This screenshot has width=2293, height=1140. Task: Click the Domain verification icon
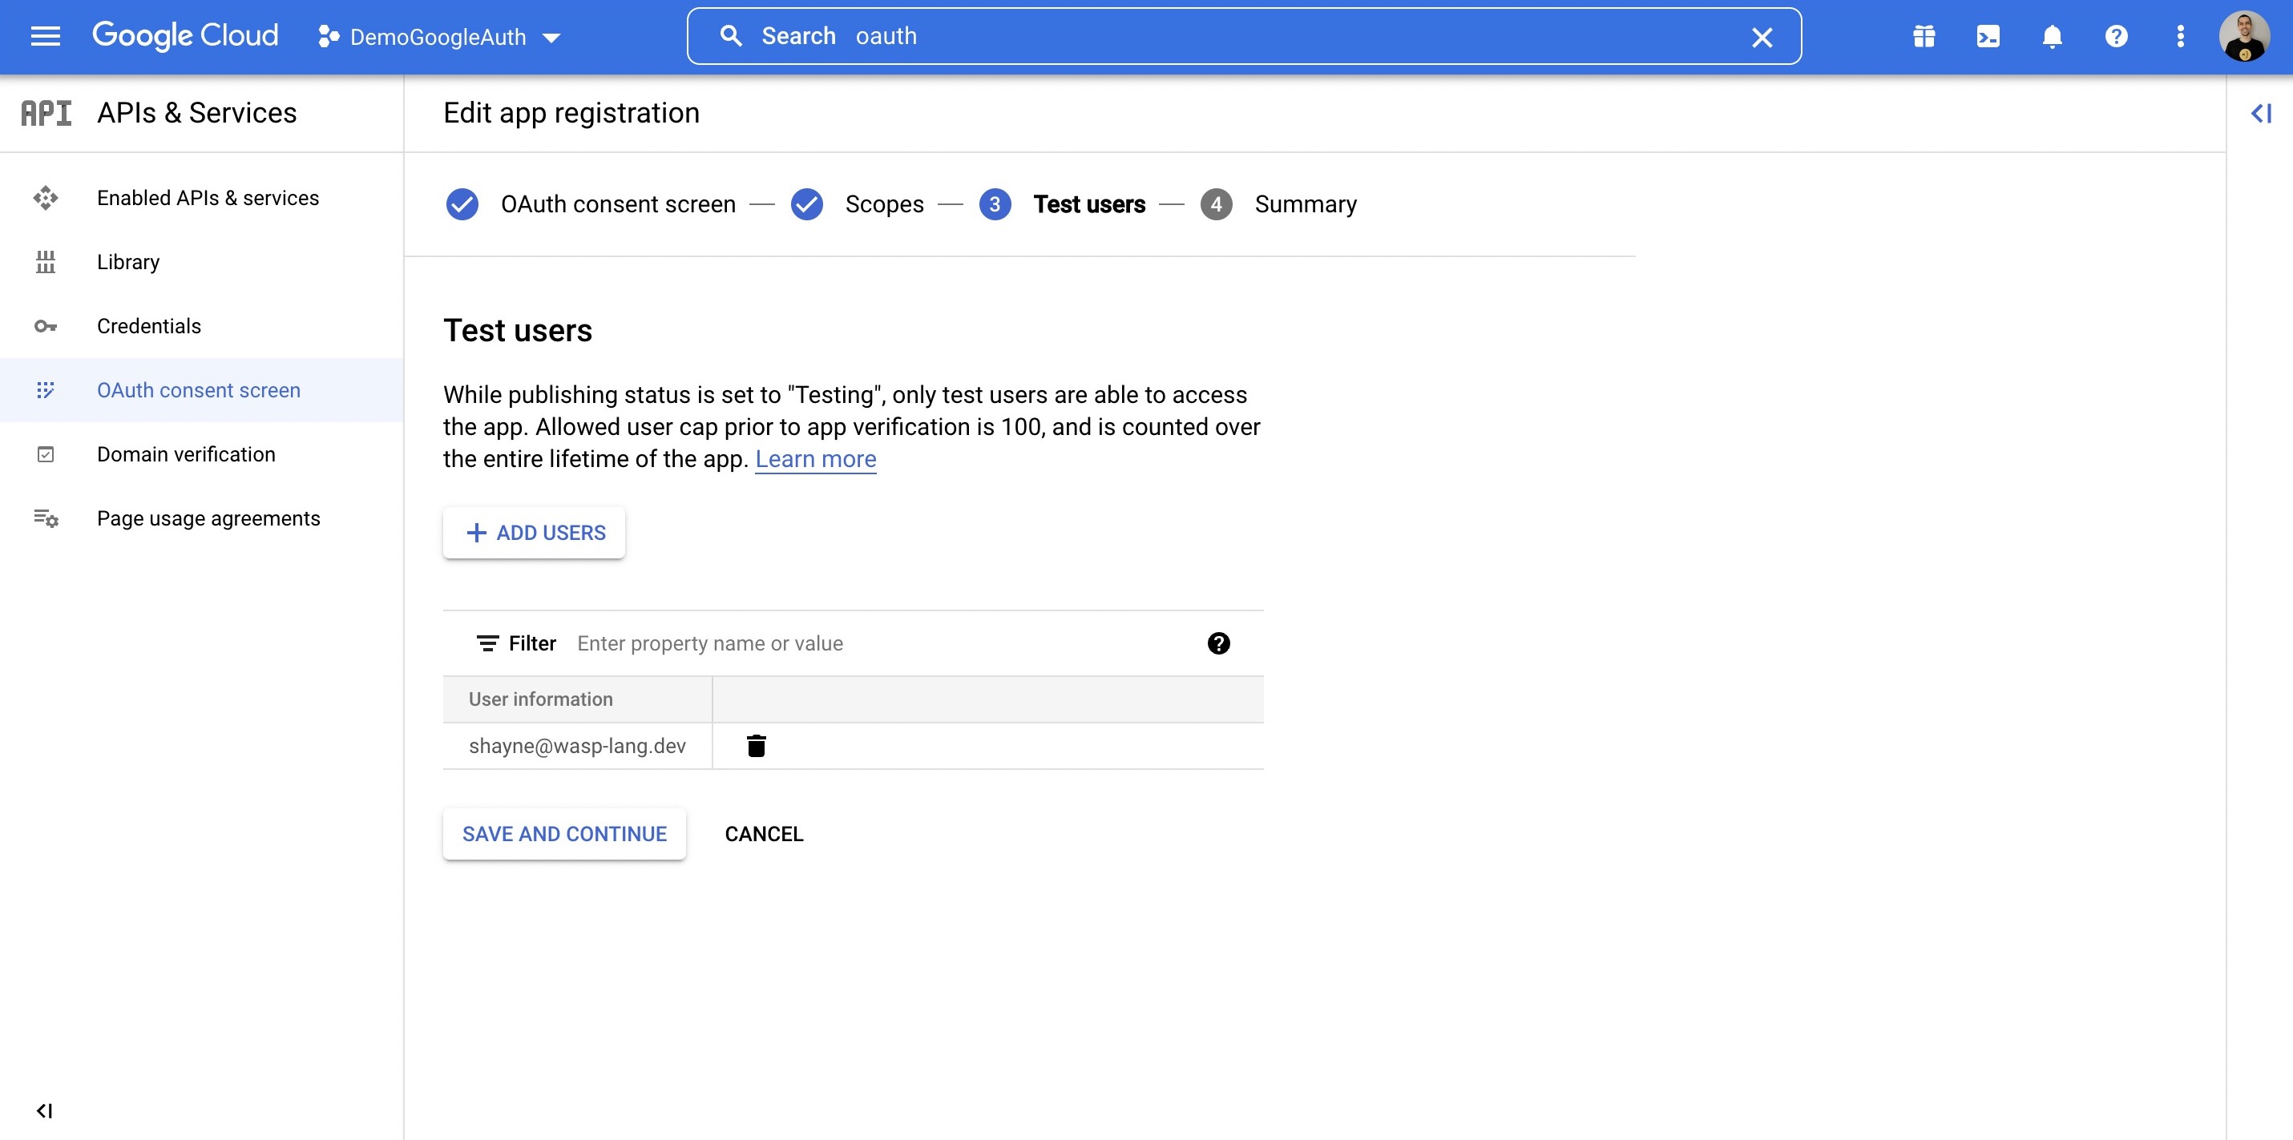46,454
